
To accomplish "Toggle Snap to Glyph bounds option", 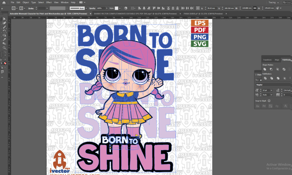I will click(x=270, y=106).
